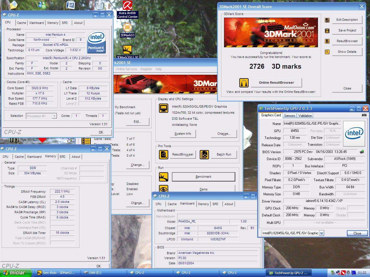Click the Online ResultBrowser chess icon

pyautogui.click(x=244, y=83)
